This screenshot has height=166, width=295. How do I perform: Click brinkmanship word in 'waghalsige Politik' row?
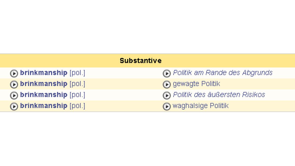tap(44, 106)
